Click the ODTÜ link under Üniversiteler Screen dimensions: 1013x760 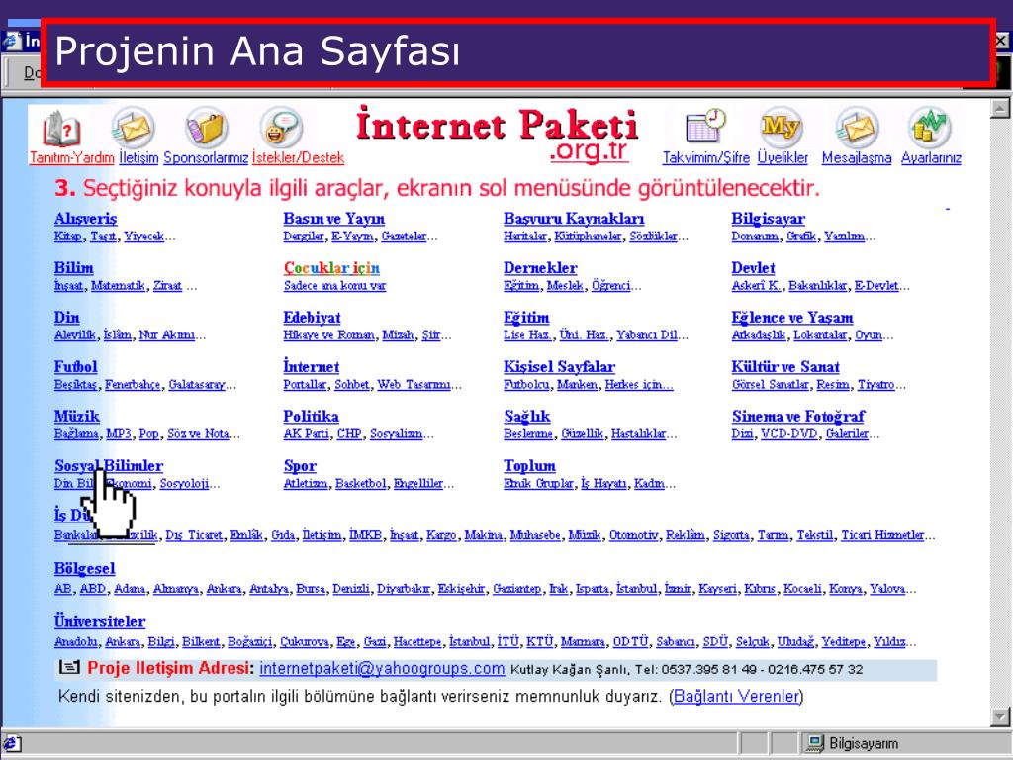click(630, 641)
